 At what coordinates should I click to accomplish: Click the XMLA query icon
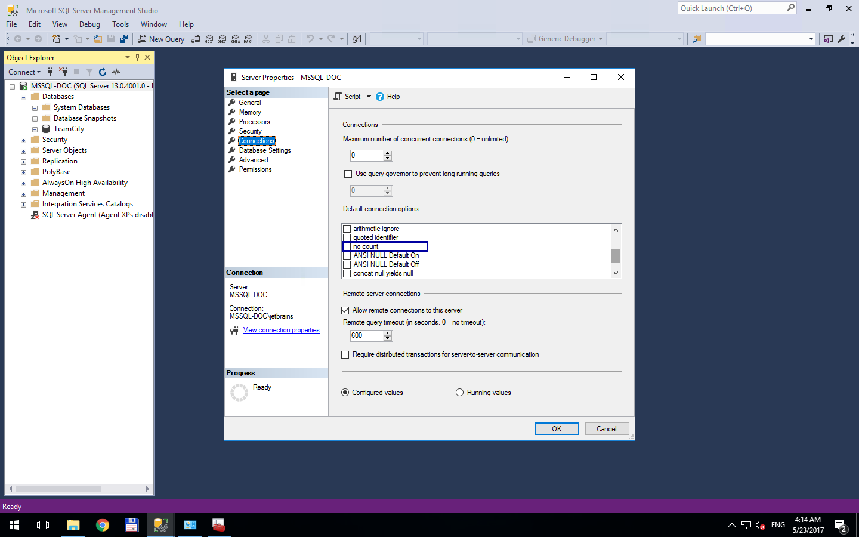click(x=236, y=39)
